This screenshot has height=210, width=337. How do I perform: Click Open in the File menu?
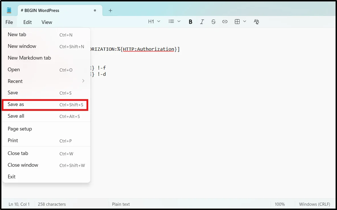(46, 70)
